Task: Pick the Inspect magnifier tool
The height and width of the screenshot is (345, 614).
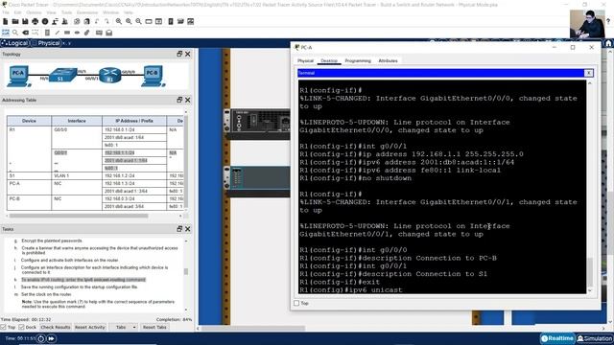Action: [x=15, y=33]
